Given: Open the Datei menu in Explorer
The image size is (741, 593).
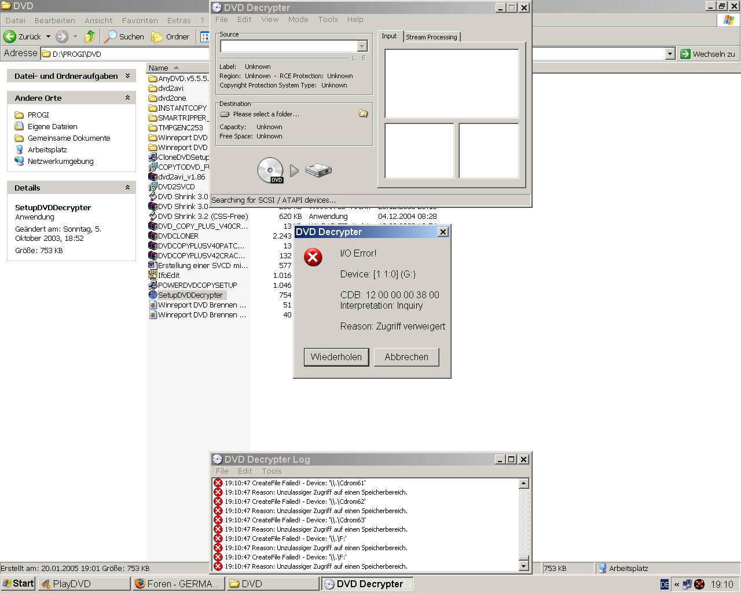Looking at the screenshot, I should tap(16, 20).
